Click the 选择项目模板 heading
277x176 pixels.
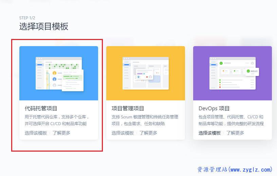(x=44, y=26)
